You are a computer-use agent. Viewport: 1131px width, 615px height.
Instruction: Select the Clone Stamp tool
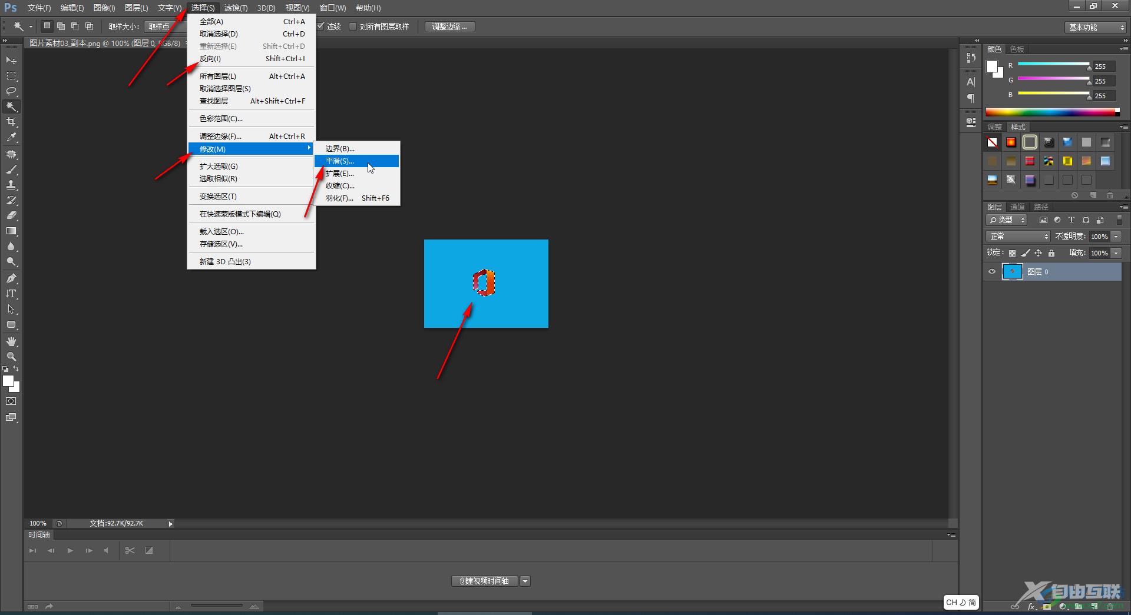coord(11,185)
